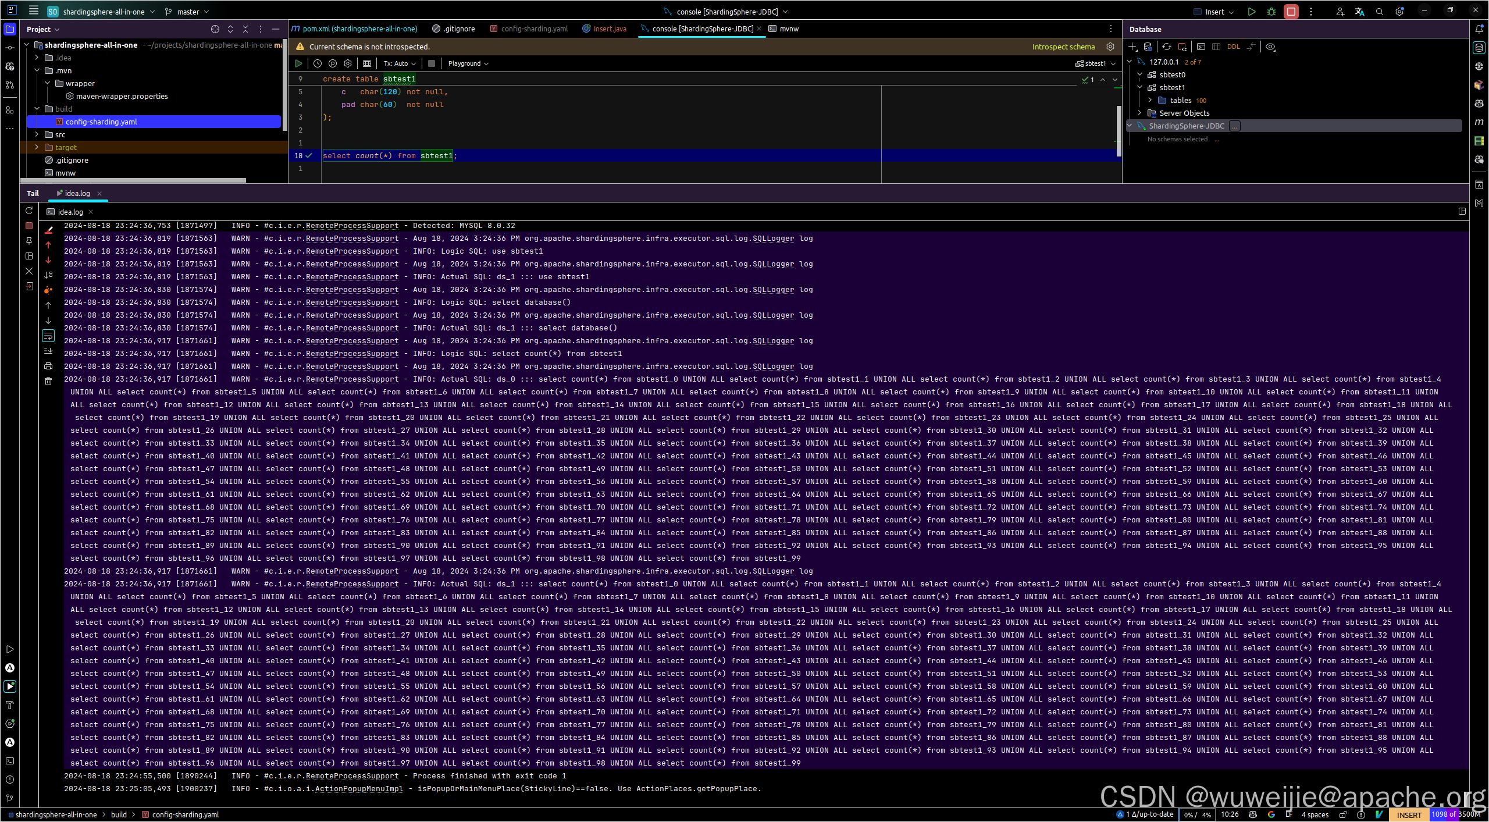Open the Playground mode dropdown
The width and height of the screenshot is (1489, 822).
pos(468,64)
